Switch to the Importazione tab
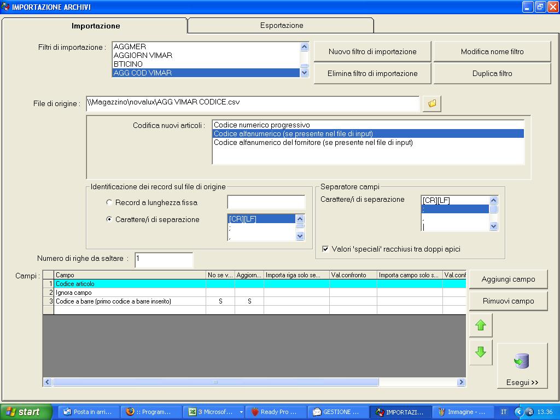The width and height of the screenshot is (560, 420). [x=95, y=26]
